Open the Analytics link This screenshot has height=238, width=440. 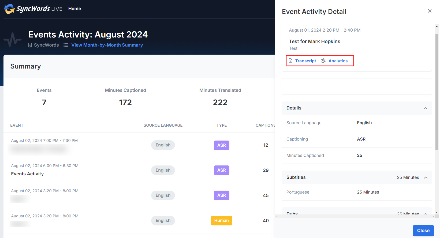tap(338, 61)
